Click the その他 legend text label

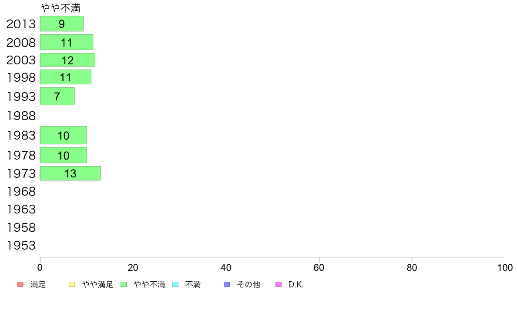(248, 284)
